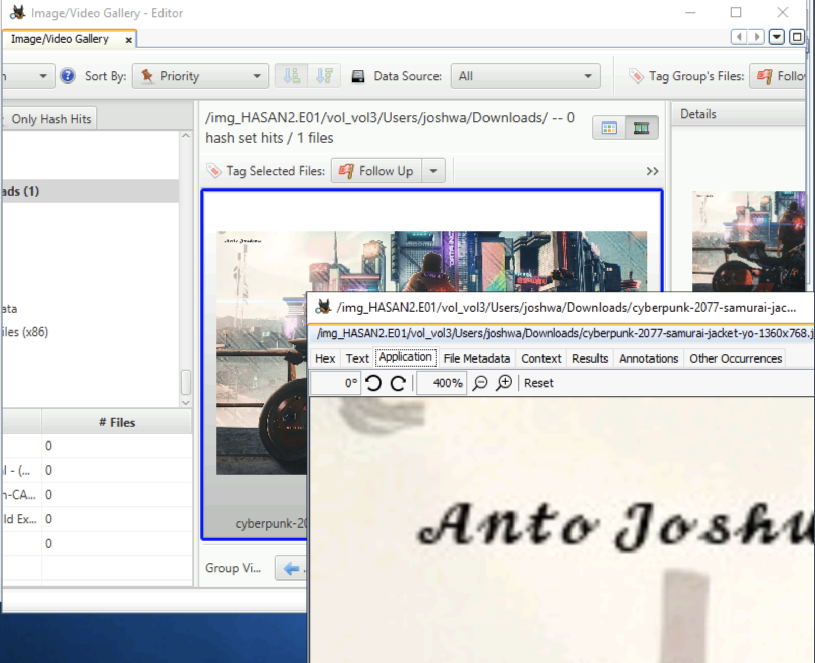Open the Data Source All dropdown
The height and width of the screenshot is (663, 815).
(x=525, y=76)
